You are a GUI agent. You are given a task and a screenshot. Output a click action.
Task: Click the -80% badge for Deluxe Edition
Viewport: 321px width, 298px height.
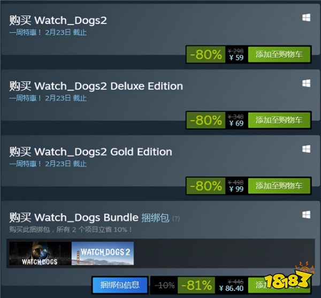[x=206, y=120]
